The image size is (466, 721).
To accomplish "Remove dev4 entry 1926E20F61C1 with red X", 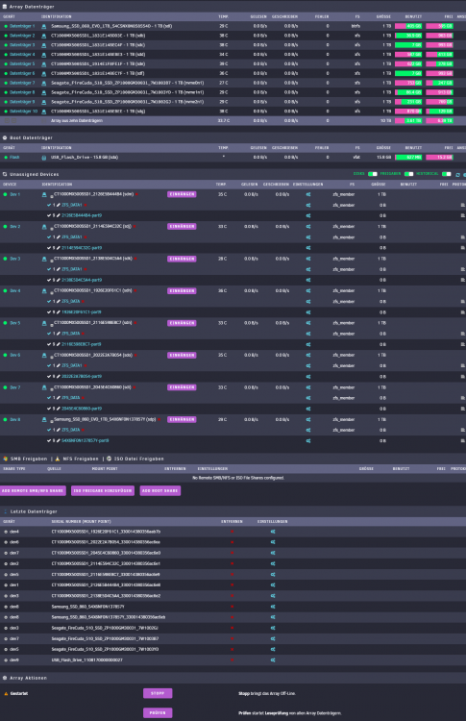I will pos(233,532).
